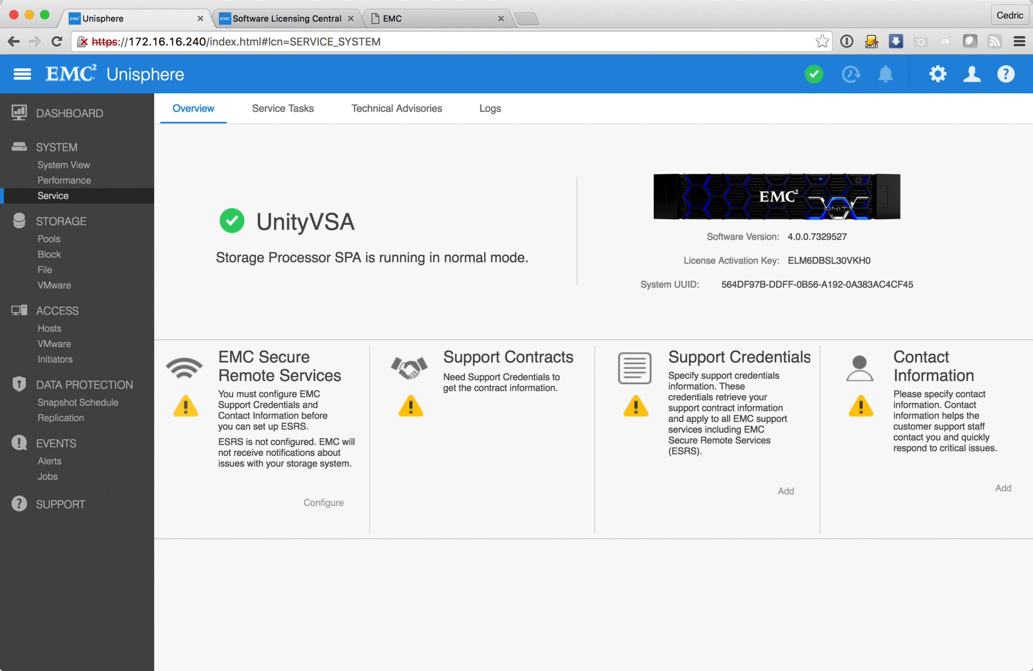Click the browser address bar

(x=434, y=42)
